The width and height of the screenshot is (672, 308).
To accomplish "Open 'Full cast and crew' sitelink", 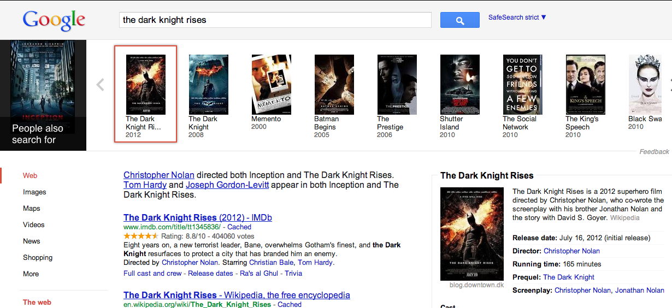I will tap(152, 274).
